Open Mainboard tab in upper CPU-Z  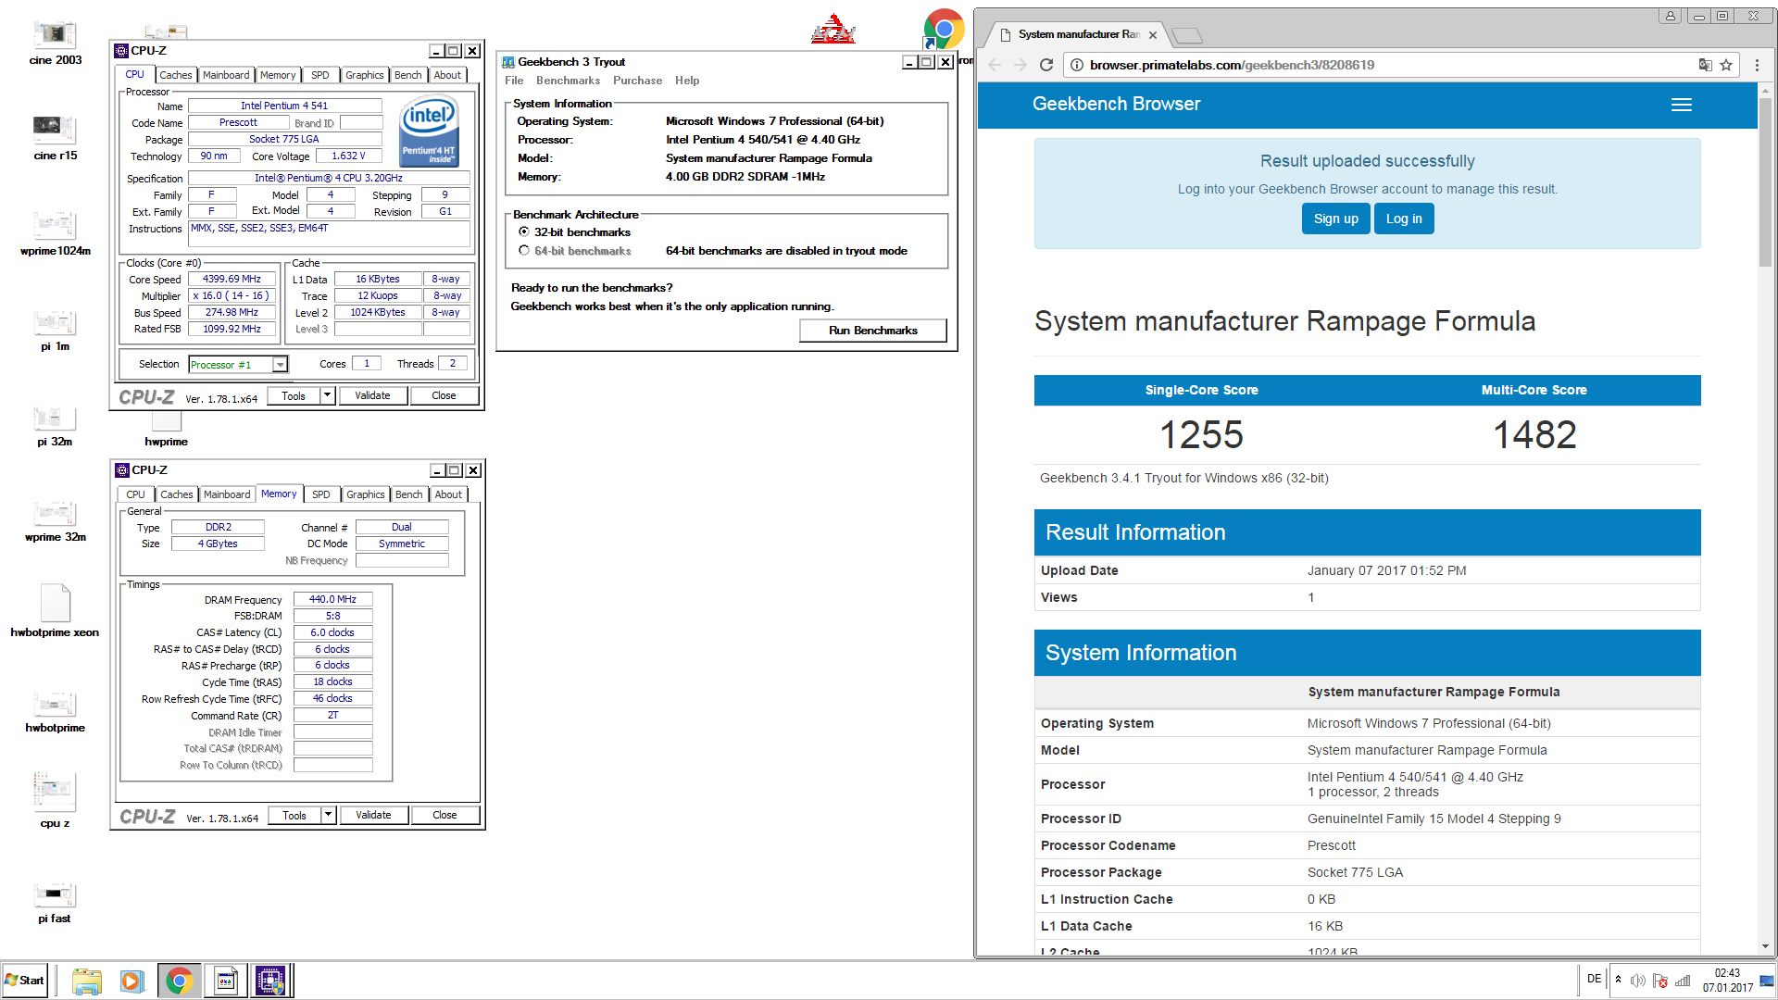(x=226, y=75)
